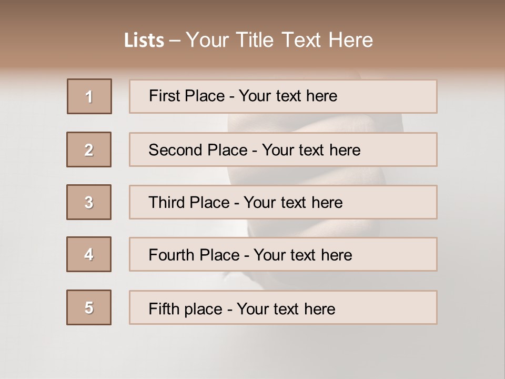Click the number 3 box
The height and width of the screenshot is (379, 505).
pyautogui.click(x=89, y=202)
